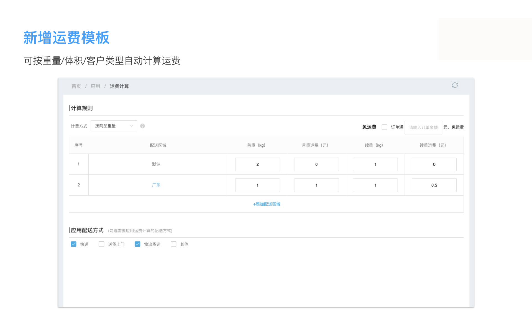The height and width of the screenshot is (332, 532).
Task: Click the 默认 region cell in row 1
Action: click(x=156, y=164)
